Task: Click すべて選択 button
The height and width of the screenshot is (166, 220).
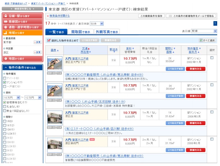Action: click(207, 40)
